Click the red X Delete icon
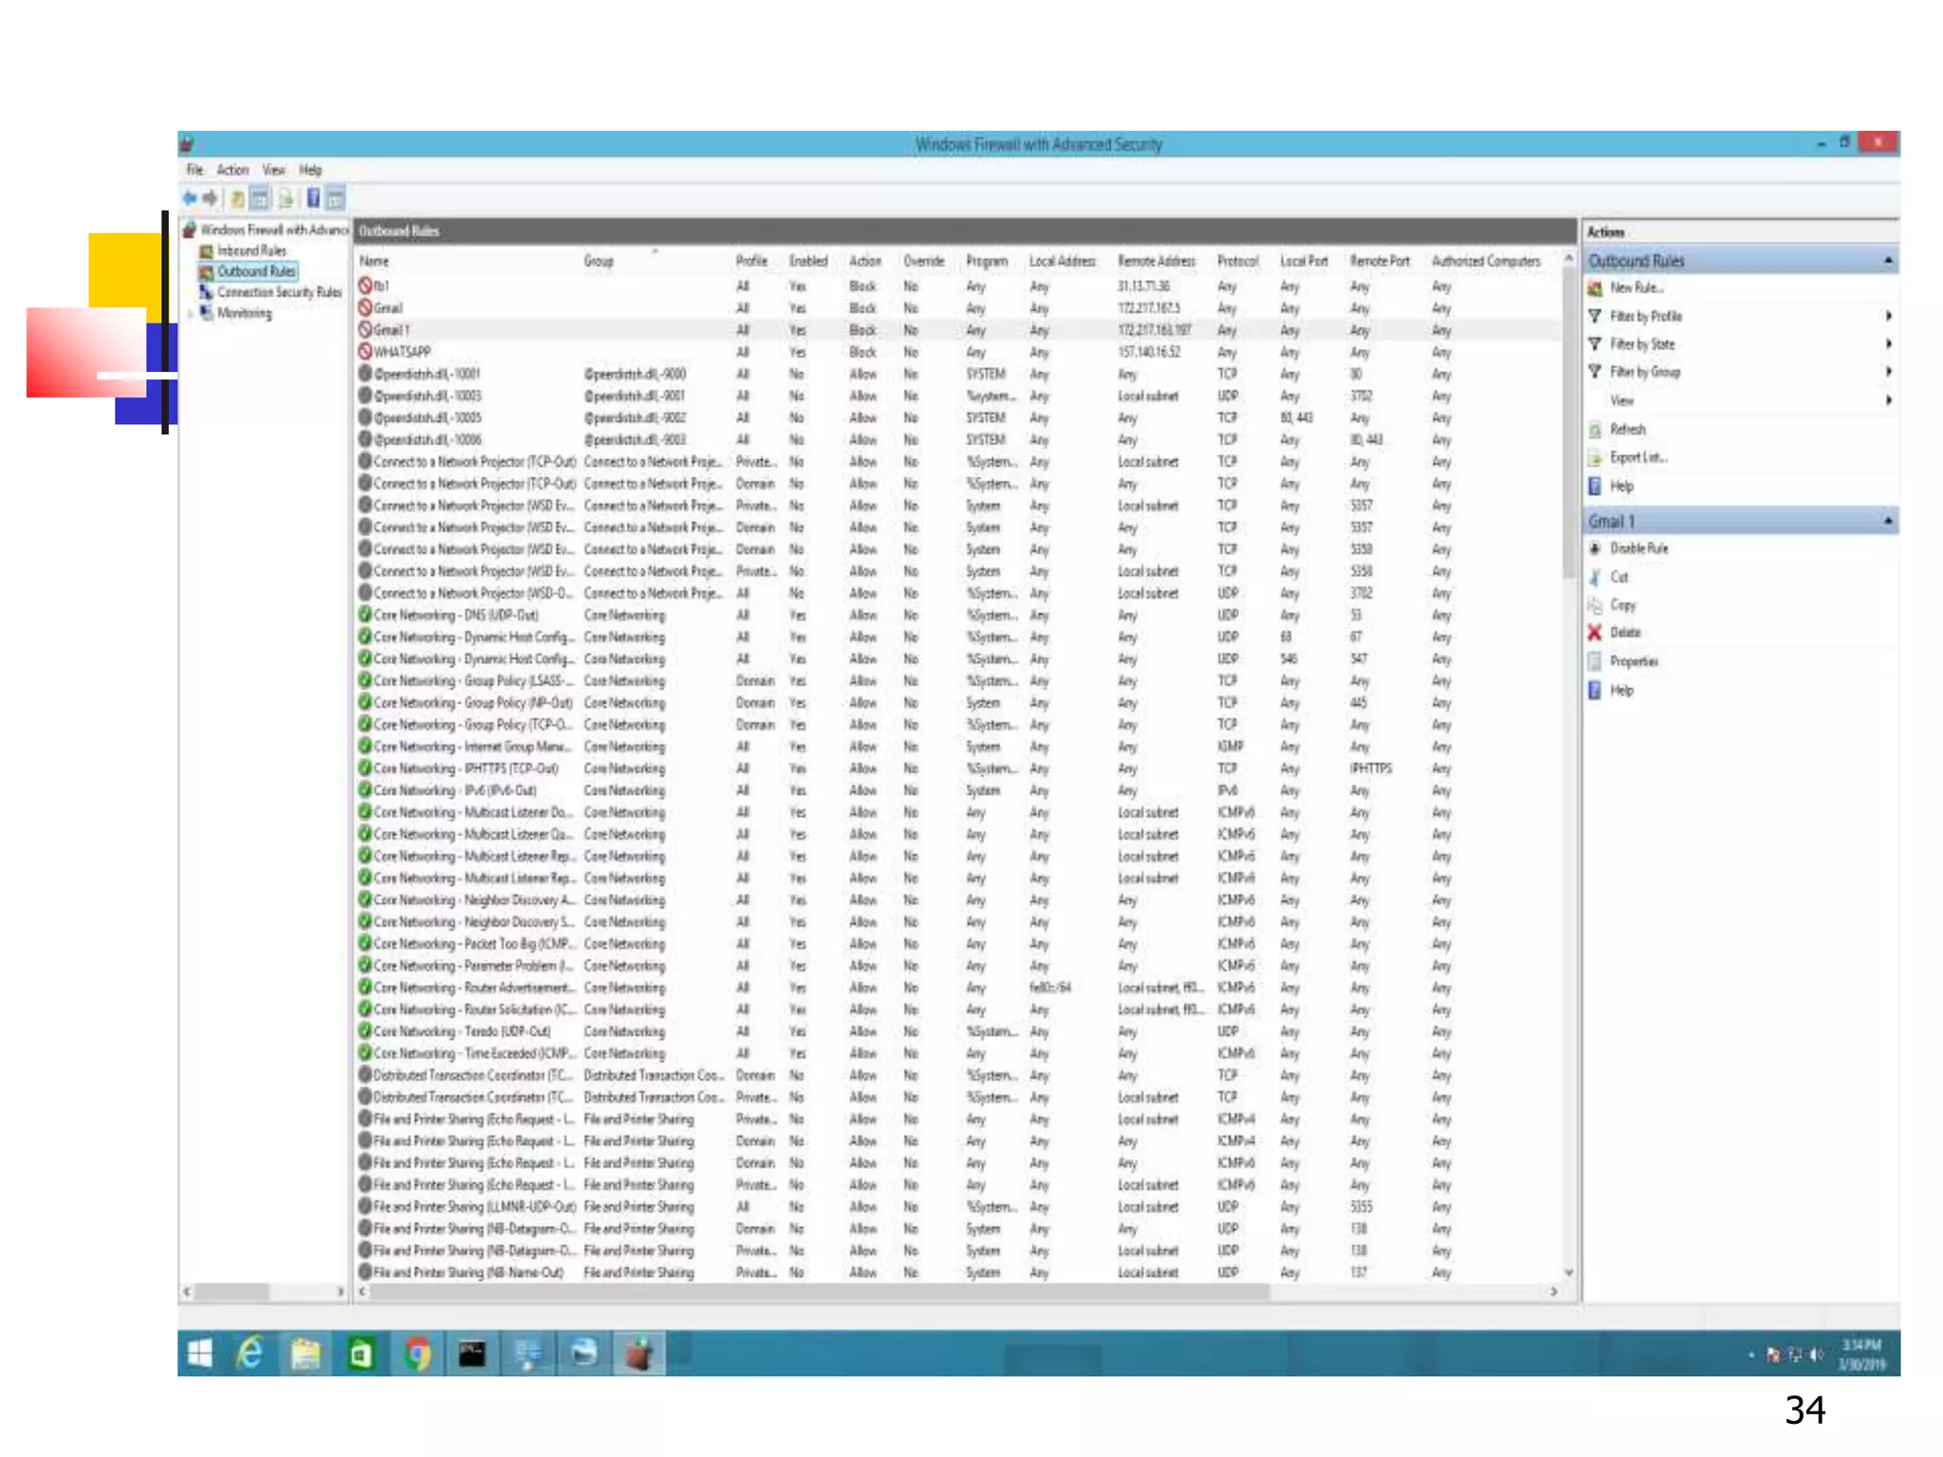Viewport: 1943px width, 1457px height. 1595,633
